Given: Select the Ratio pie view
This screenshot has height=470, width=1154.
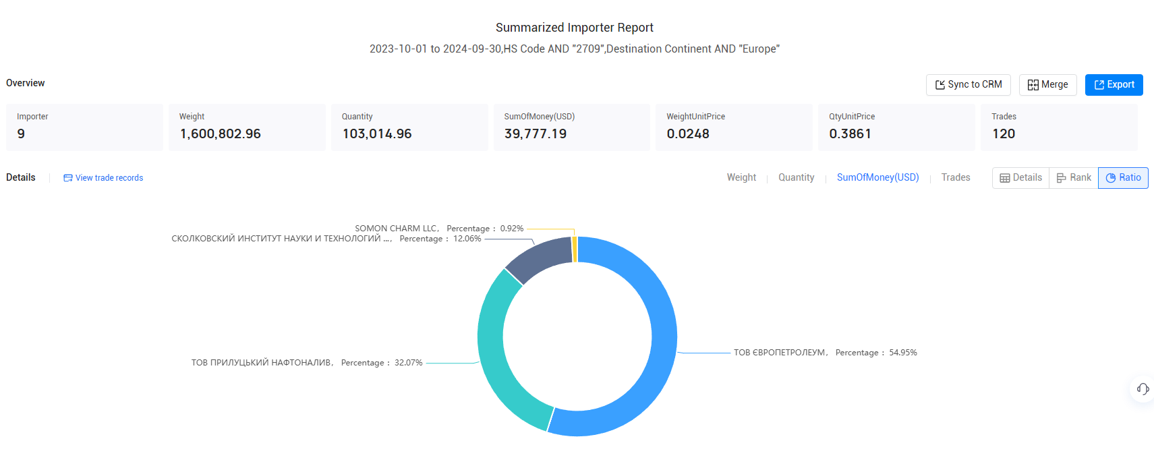Looking at the screenshot, I should (x=1123, y=178).
